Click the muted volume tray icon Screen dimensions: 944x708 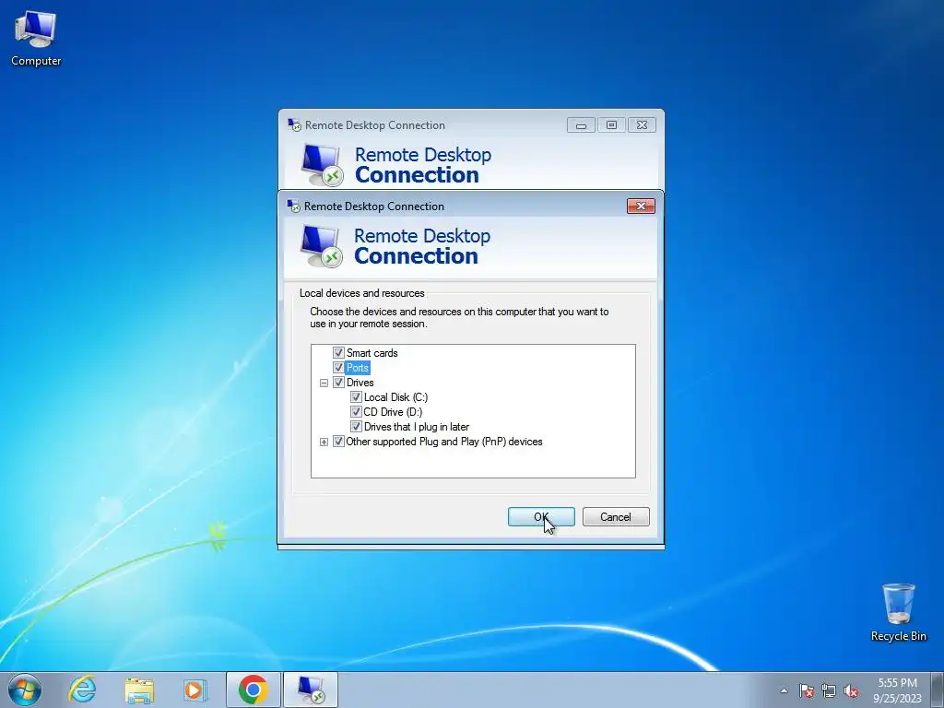[x=851, y=690]
